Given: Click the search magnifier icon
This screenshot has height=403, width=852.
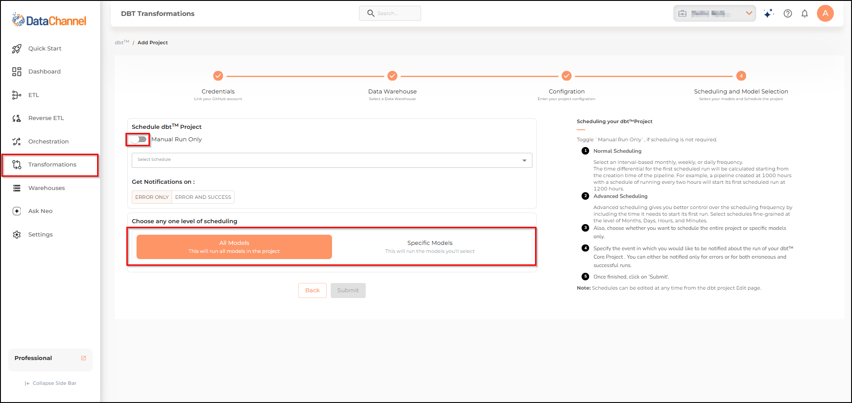Looking at the screenshot, I should tap(371, 13).
